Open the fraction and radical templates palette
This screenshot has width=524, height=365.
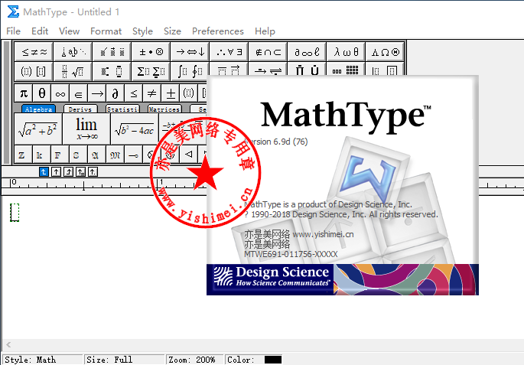(73, 71)
